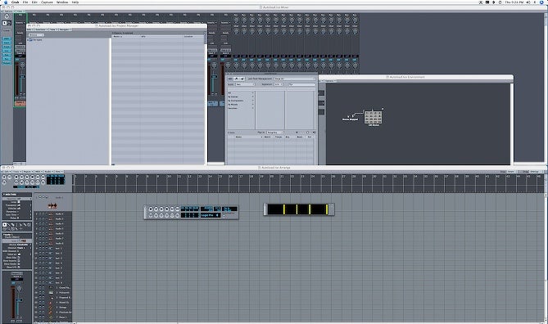The height and width of the screenshot is (324, 548).
Task: Click the Click Monitor object in the Environment
Action: coord(374,118)
